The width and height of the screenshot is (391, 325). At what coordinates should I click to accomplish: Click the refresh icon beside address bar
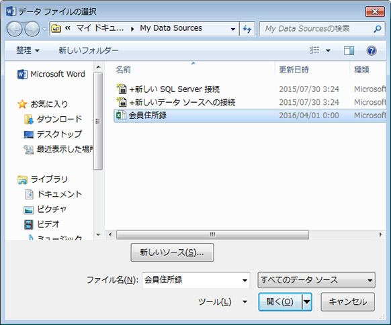pyautogui.click(x=247, y=29)
